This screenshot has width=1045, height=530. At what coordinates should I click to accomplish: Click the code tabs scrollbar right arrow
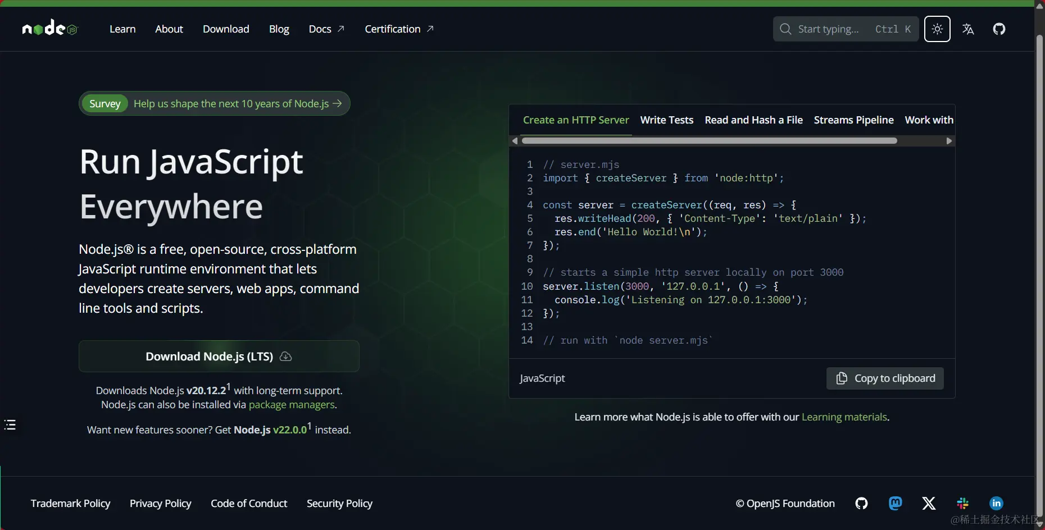(x=949, y=141)
